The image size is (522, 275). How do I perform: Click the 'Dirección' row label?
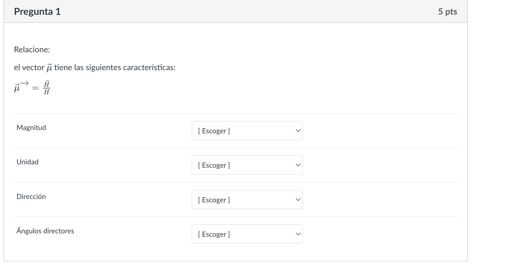click(31, 196)
